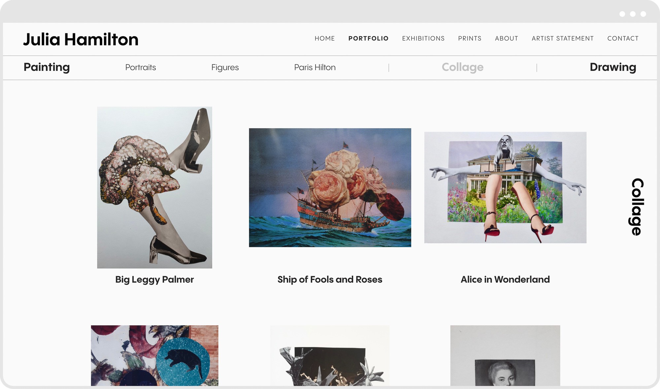The width and height of the screenshot is (660, 389).
Task: Open the CONTACT page
Action: pyautogui.click(x=623, y=39)
